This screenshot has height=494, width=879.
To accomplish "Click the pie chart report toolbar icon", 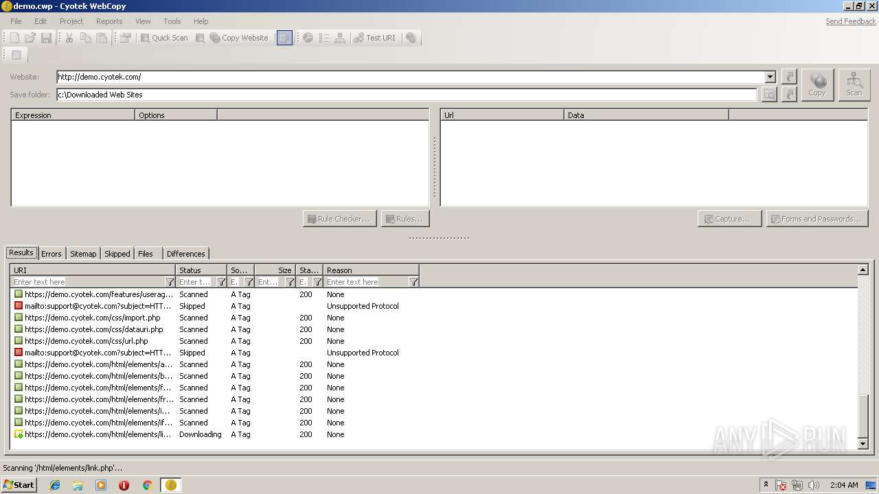I will coord(308,38).
